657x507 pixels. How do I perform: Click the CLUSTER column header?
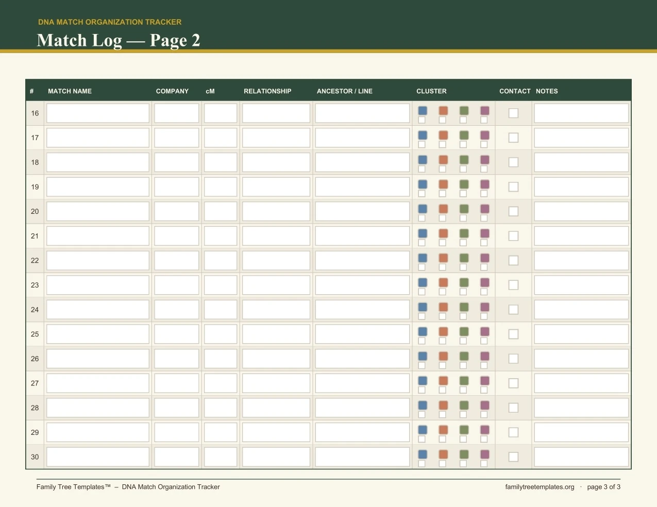pos(431,91)
